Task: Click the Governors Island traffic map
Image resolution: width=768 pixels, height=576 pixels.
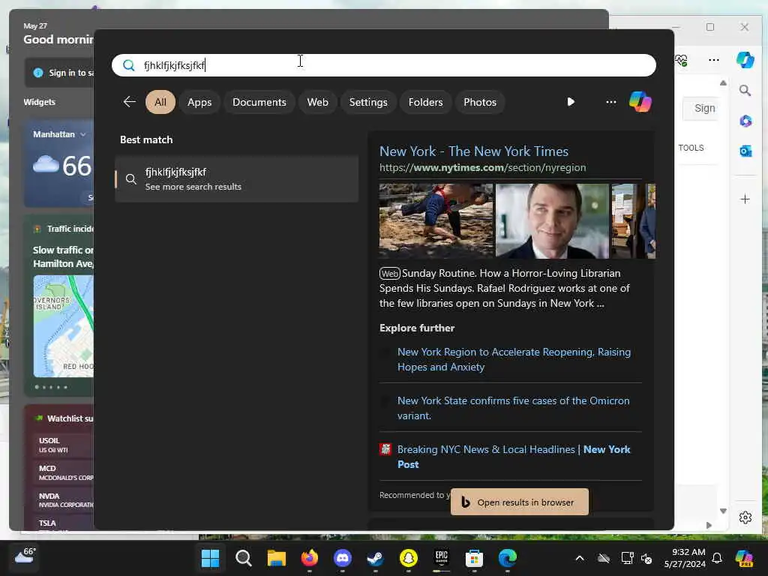Action: coord(63,326)
